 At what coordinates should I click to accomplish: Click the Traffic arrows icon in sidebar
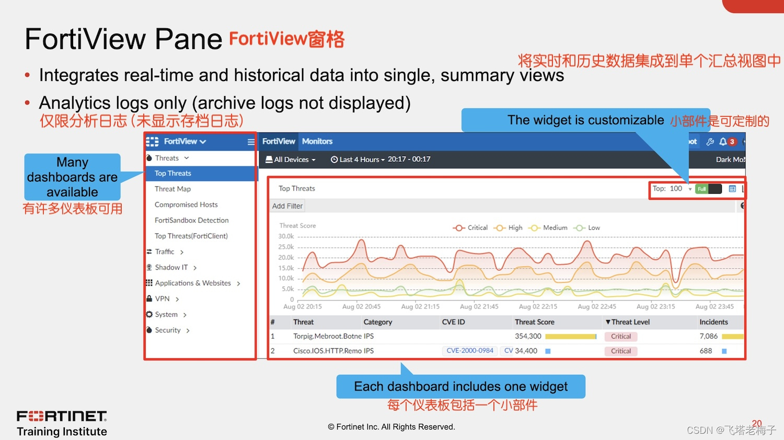click(149, 252)
